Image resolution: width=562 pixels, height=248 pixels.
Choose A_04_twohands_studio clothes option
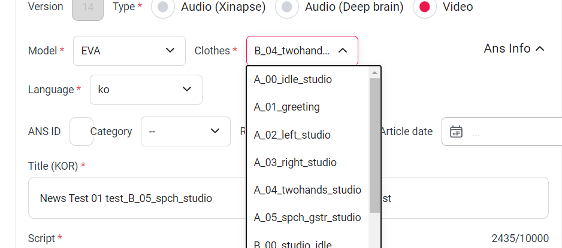coord(307,190)
